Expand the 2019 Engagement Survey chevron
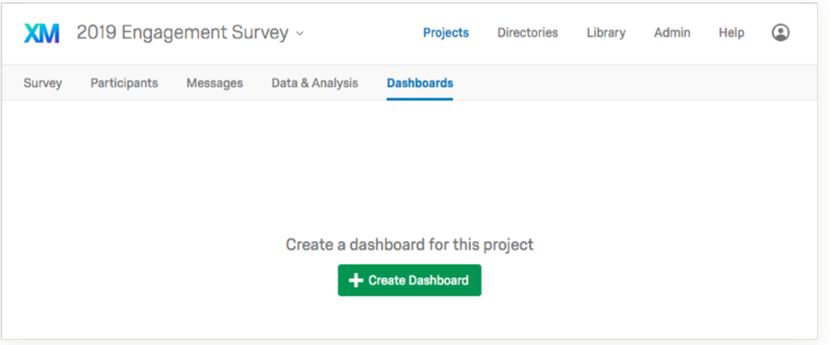 click(300, 33)
